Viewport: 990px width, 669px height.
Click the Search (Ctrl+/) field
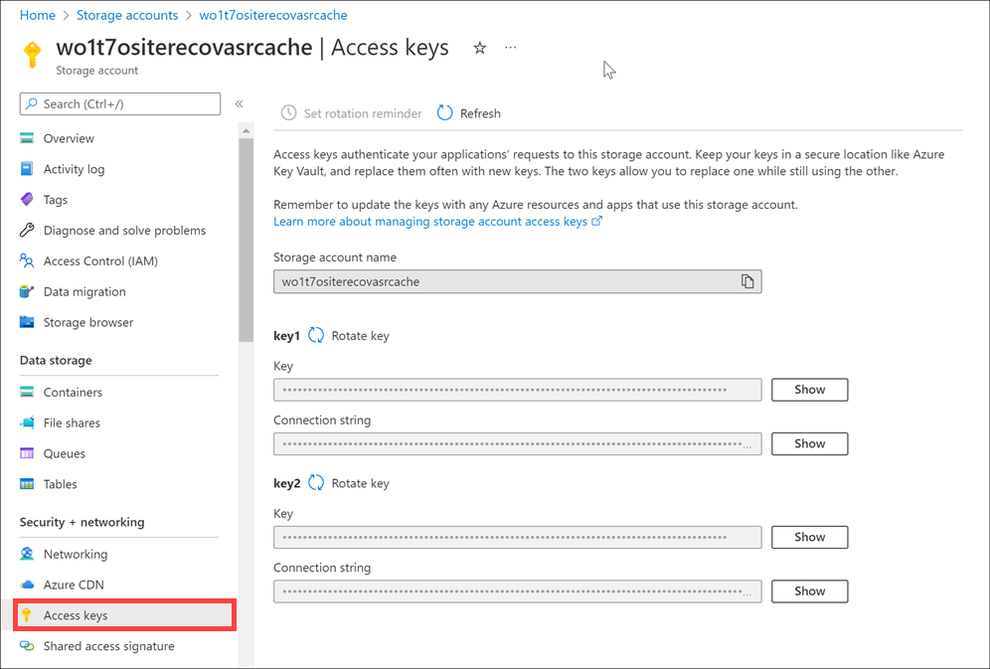[120, 104]
